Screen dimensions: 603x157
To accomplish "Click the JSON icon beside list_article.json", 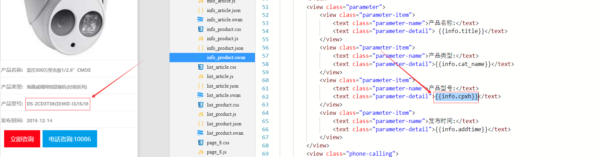I will pyautogui.click(x=200, y=86).
